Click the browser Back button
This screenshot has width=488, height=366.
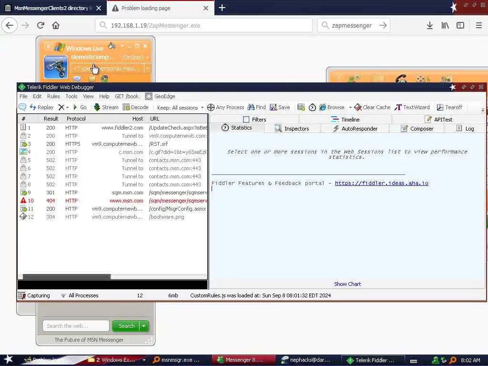[x=10, y=25]
